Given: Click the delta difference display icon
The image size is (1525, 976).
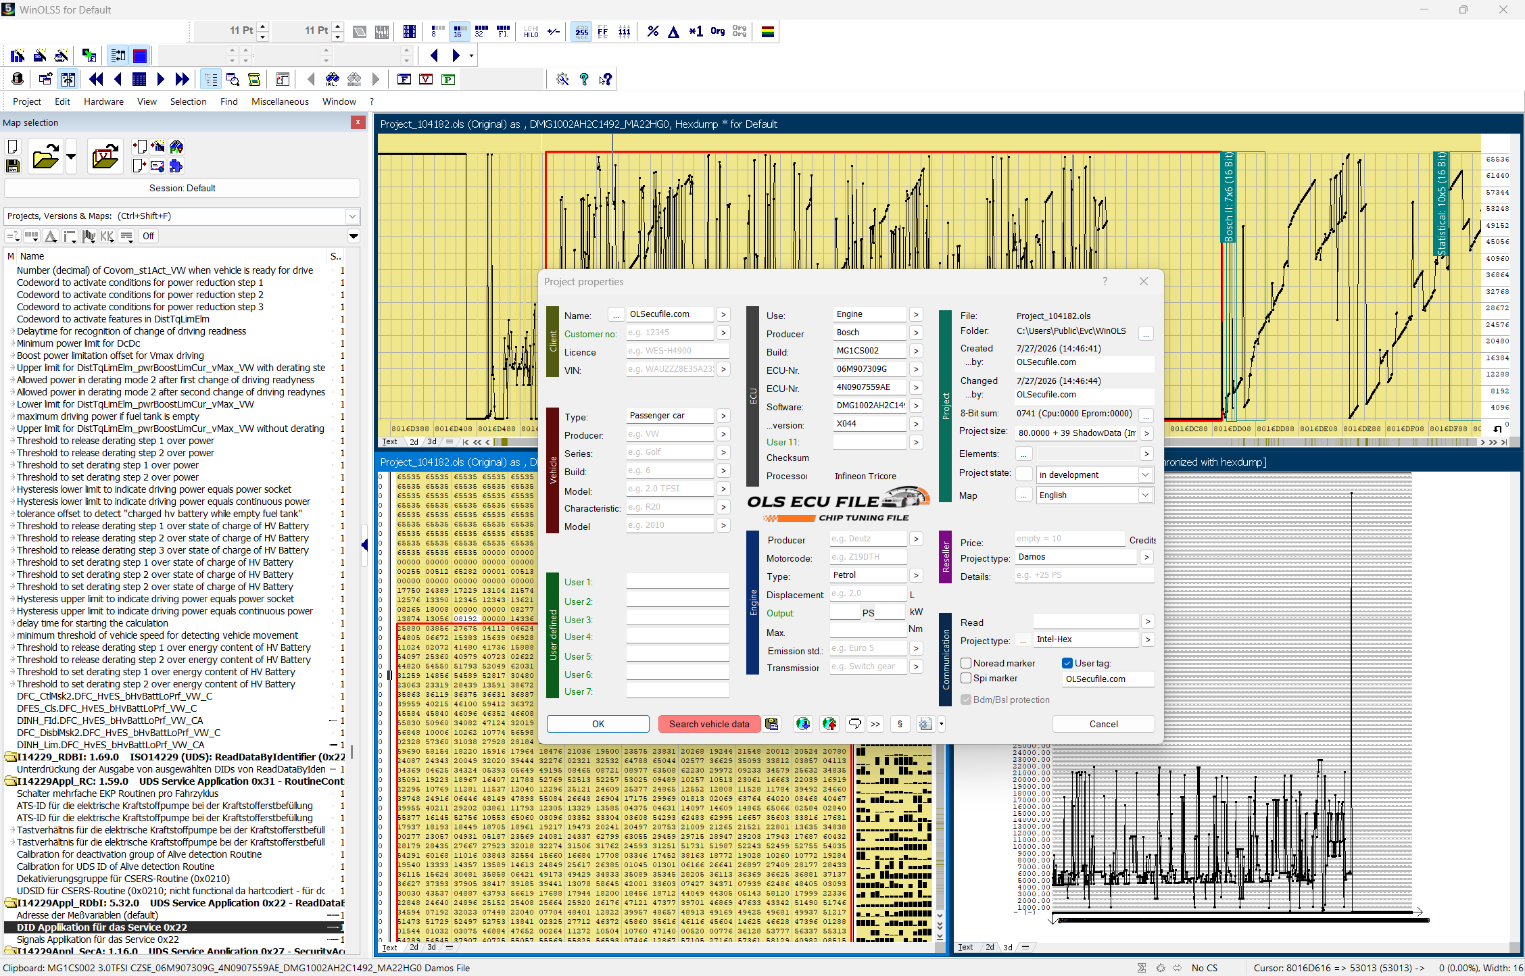Looking at the screenshot, I should (x=674, y=31).
